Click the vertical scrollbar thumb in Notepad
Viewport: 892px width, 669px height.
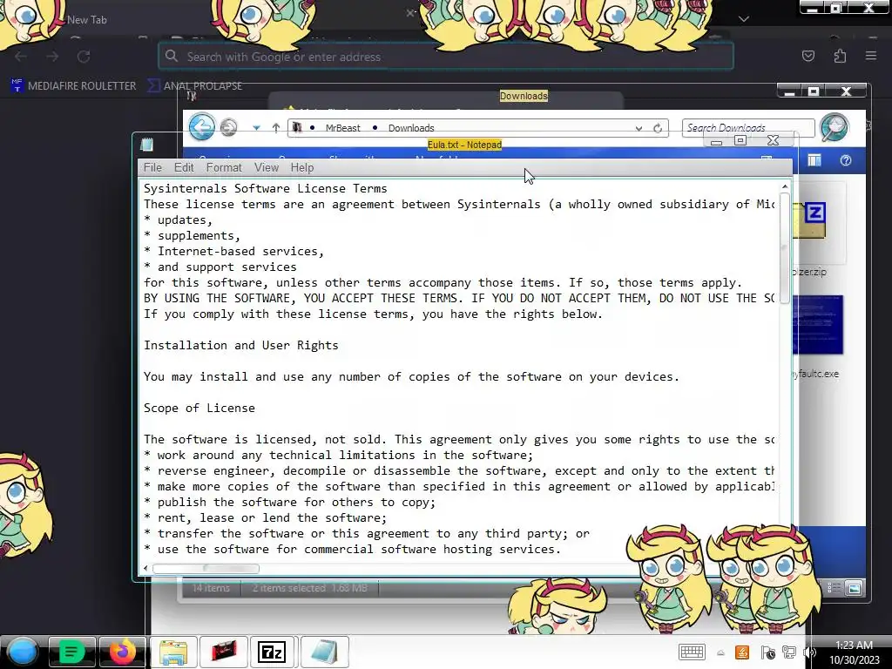click(x=785, y=248)
